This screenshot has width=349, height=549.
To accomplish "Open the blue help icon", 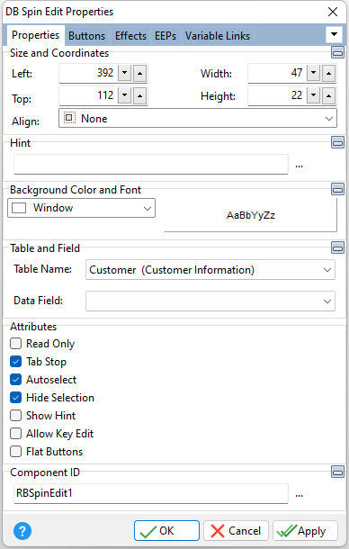I will 22,531.
